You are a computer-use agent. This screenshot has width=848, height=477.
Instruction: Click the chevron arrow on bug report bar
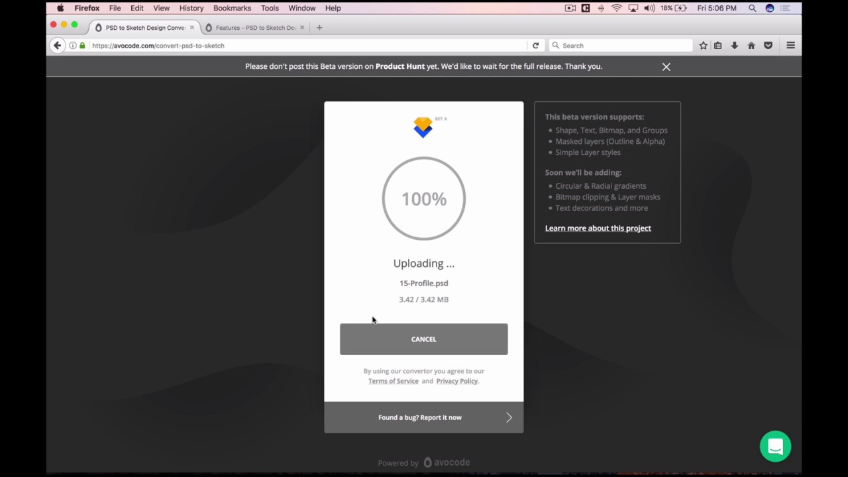click(x=509, y=417)
